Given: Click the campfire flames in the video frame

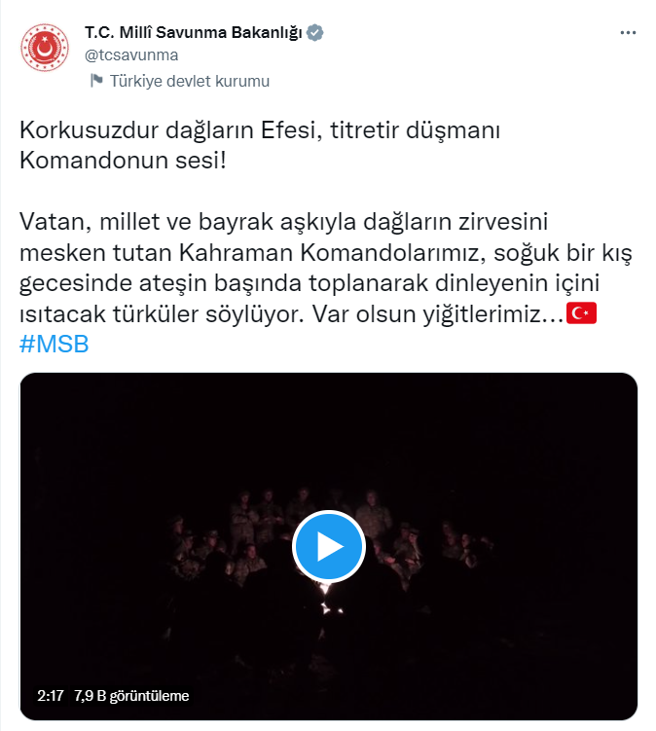Looking at the screenshot, I should tap(329, 600).
